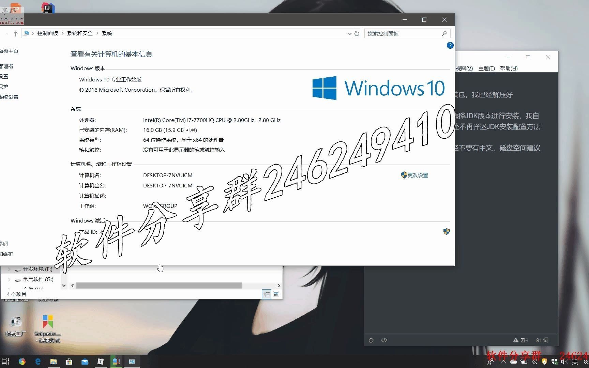Click the Windows 10 专业工作站版 text
The image size is (589, 368).
110,79
